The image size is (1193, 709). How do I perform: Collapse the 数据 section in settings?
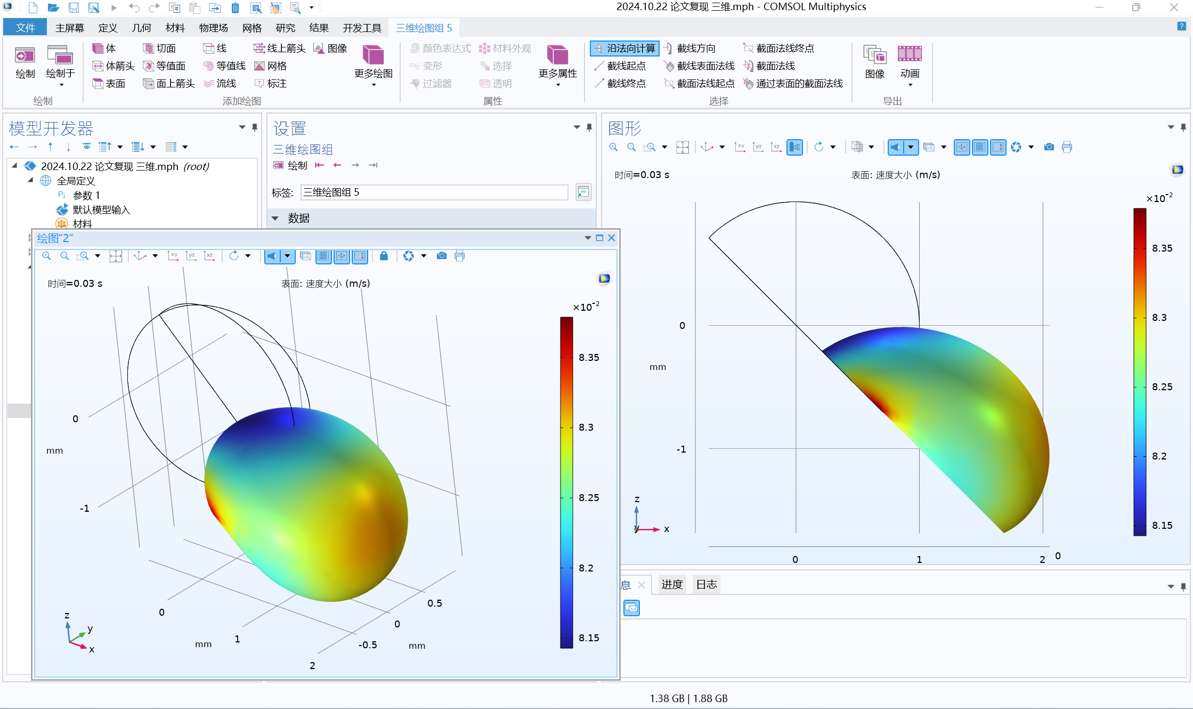[275, 218]
